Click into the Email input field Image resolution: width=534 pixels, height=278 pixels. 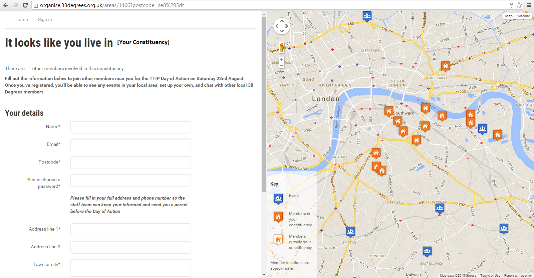click(x=130, y=145)
